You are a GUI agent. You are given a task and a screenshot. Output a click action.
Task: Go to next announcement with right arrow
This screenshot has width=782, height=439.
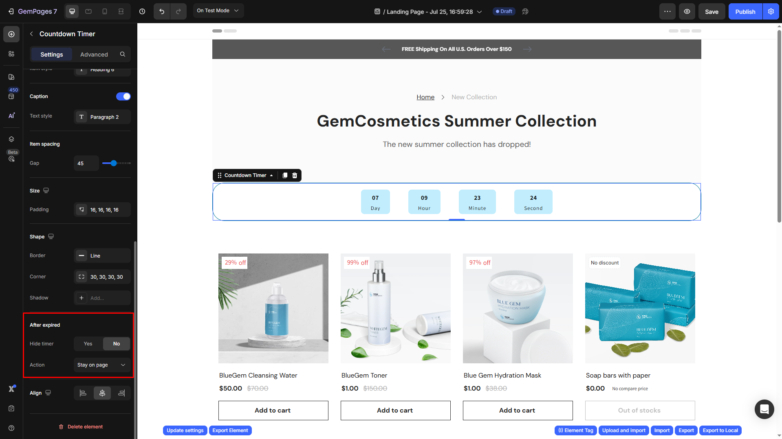pos(527,49)
